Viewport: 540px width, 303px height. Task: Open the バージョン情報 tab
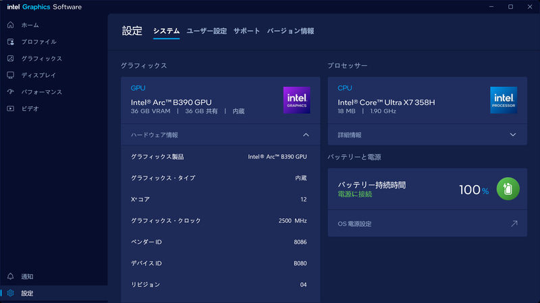pos(290,31)
